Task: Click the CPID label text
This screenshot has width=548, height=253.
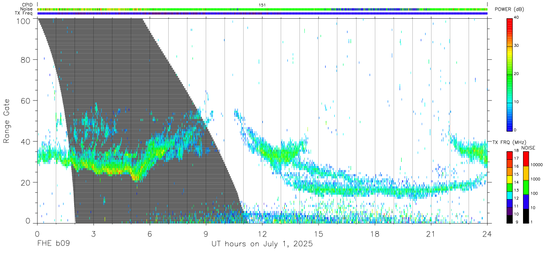Action: click(x=27, y=5)
